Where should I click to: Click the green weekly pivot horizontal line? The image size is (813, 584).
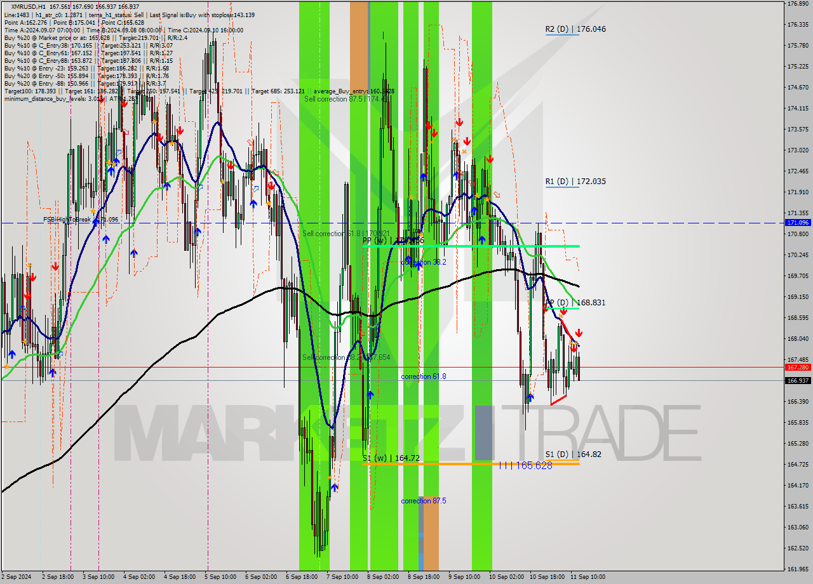pyautogui.click(x=471, y=246)
